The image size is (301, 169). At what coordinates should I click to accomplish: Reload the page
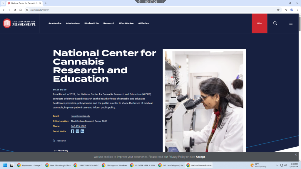(x=15, y=10)
